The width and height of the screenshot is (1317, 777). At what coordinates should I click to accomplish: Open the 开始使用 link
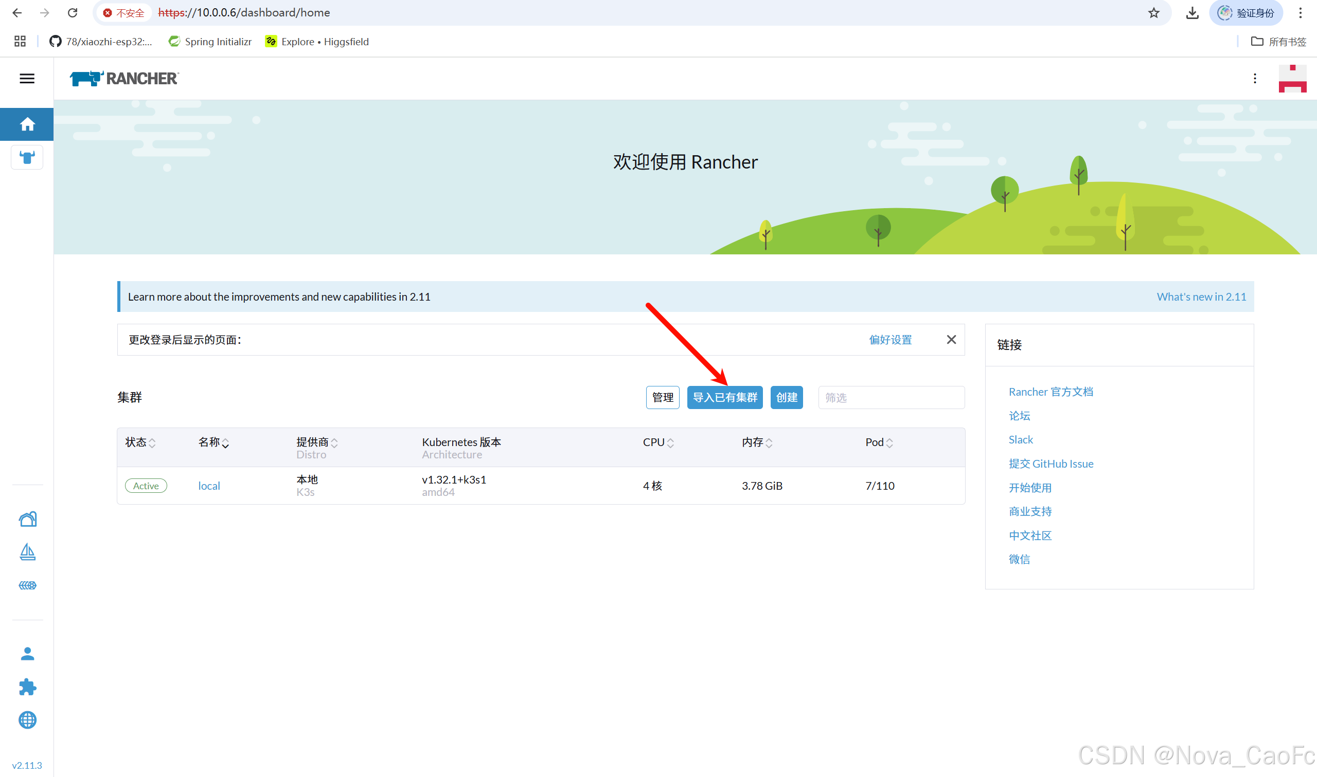(x=1030, y=488)
